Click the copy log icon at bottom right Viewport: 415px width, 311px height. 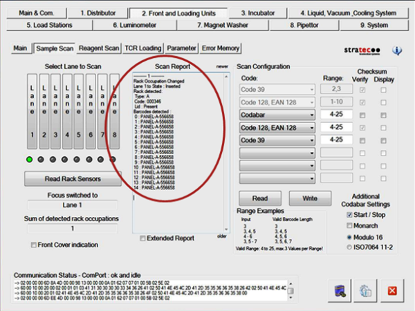(367, 290)
